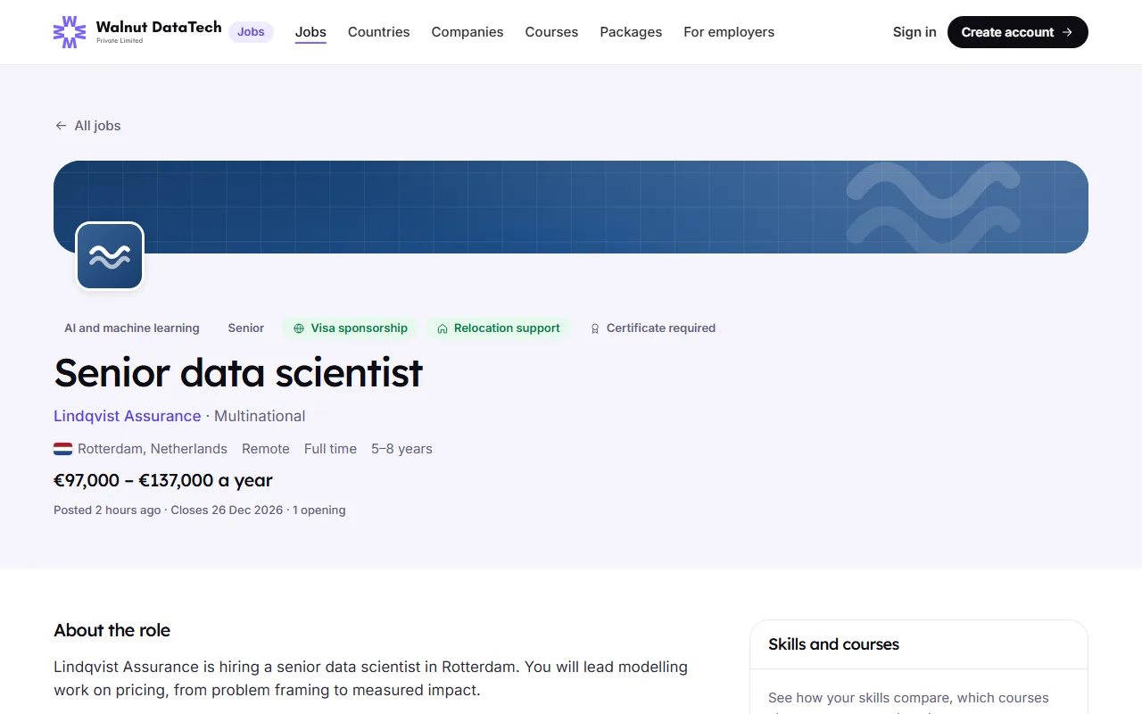The width and height of the screenshot is (1142, 714).
Task: Click the Full time label
Action: pyautogui.click(x=330, y=449)
